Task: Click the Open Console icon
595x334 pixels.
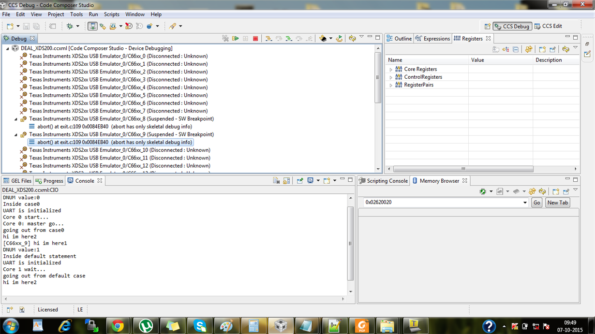Action: point(327,181)
